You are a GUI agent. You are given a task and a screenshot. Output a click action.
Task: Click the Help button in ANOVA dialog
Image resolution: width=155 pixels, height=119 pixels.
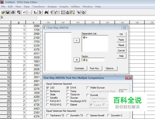[121, 56]
